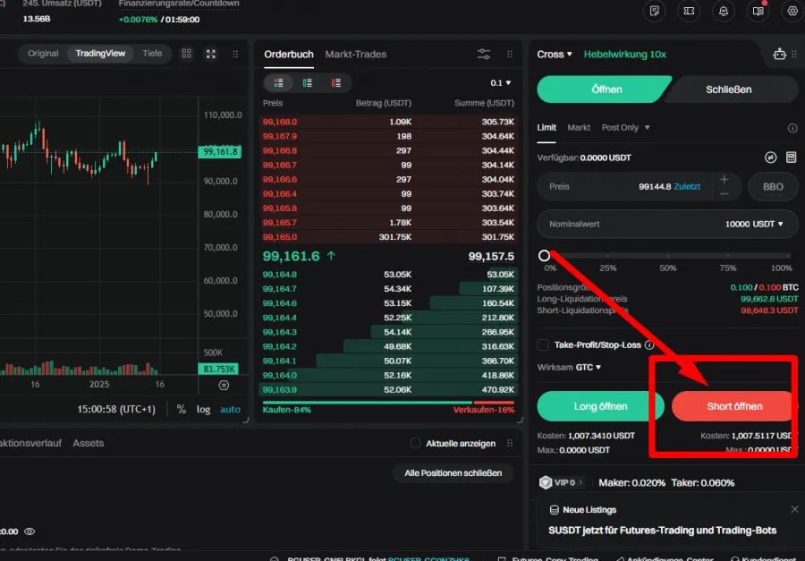Check the Aktuelle anzeigen checkbox
Viewport: 805px width, 561px height.
tap(415, 442)
